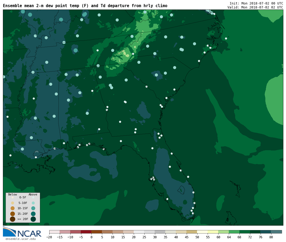Image resolution: width=286 pixels, height=242 pixels.
Task: Click the '10-15F' legend label
Action: [x=23, y=208]
